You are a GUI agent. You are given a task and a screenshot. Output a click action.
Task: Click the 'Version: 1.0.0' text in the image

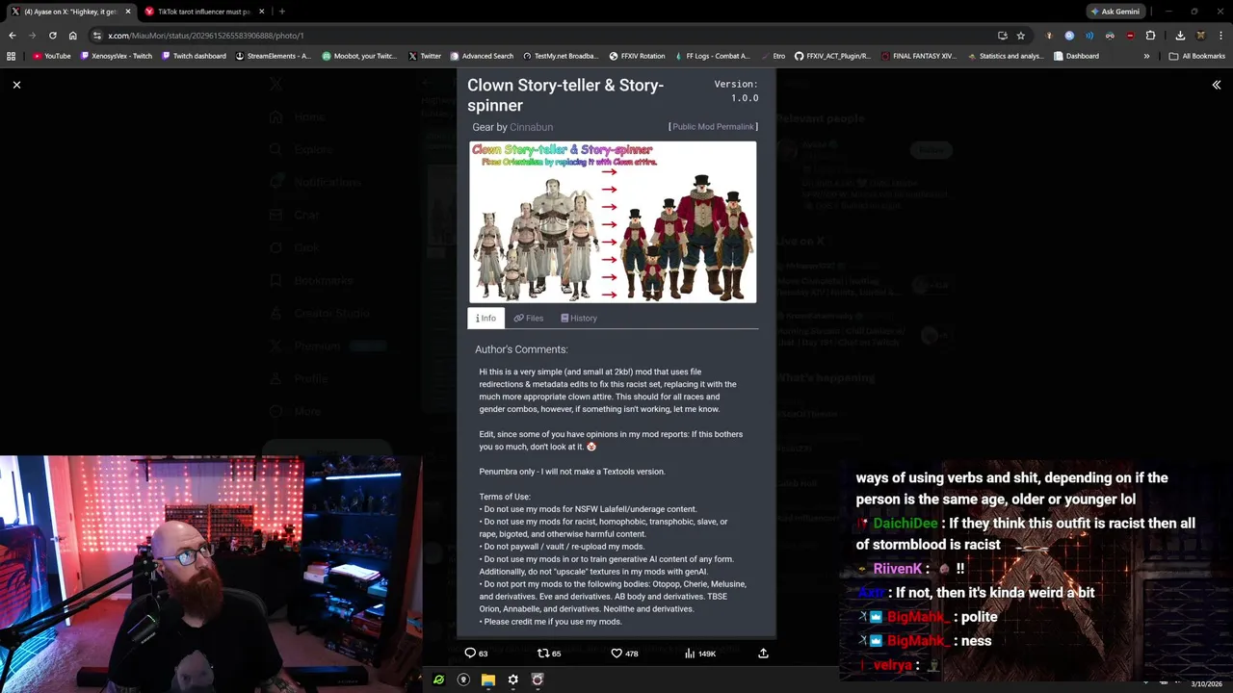736,91
